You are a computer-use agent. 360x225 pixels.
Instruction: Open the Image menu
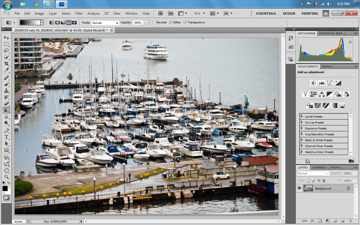[x=39, y=13]
